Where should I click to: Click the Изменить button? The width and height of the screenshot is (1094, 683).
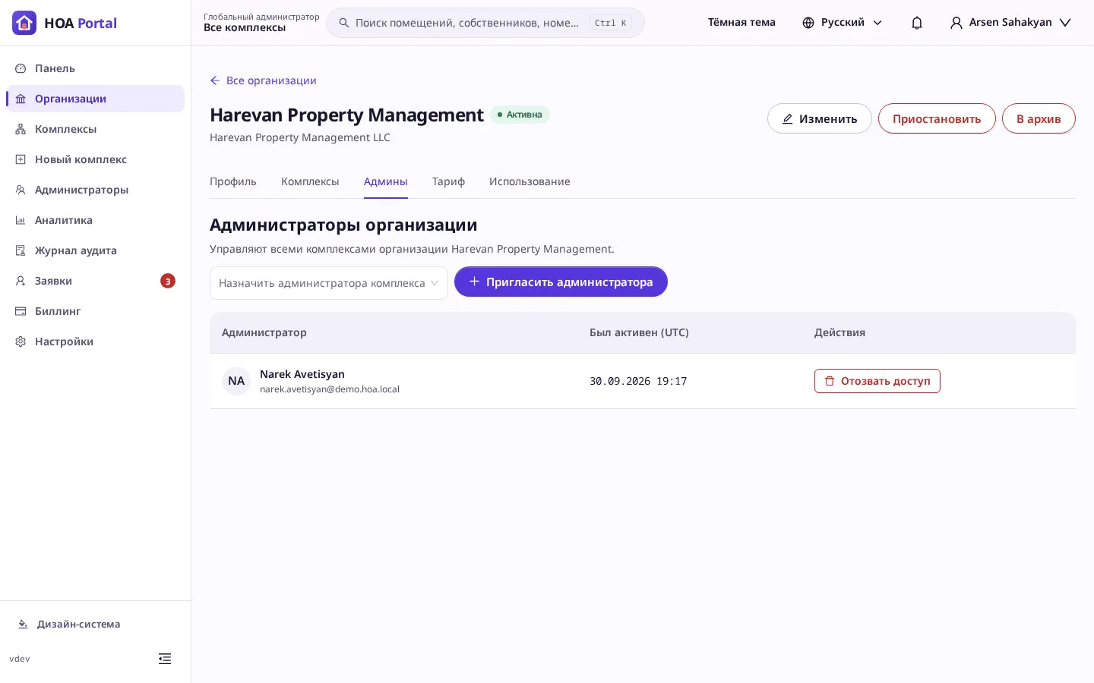[820, 118]
